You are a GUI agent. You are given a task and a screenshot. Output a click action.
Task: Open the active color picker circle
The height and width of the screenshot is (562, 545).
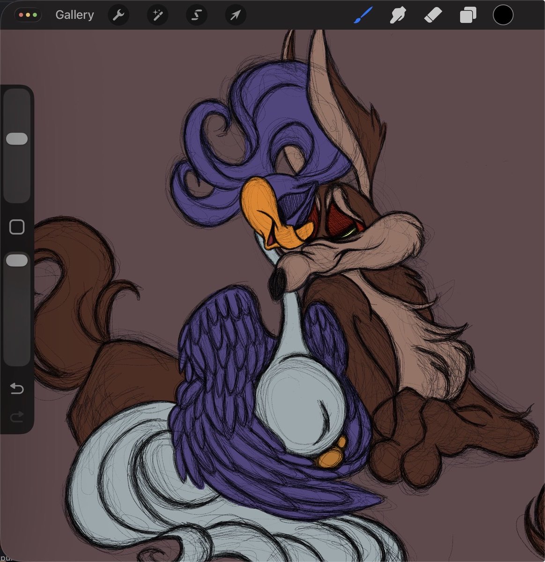coord(503,15)
